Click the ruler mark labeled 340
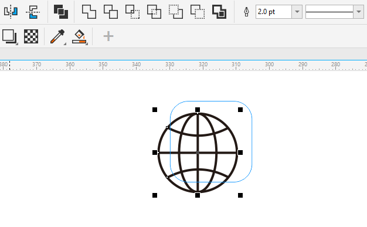Image resolution: width=367 pixels, height=227 pixels. (x=136, y=65)
